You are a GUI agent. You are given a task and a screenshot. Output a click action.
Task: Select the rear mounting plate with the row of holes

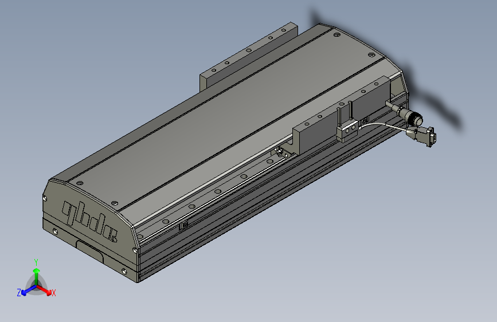pos(248,58)
